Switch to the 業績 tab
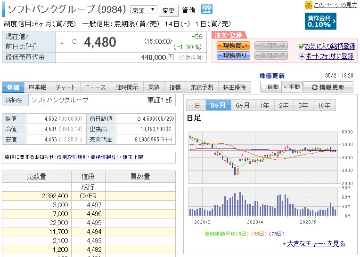The height and width of the screenshot is (257, 360). click(x=154, y=87)
